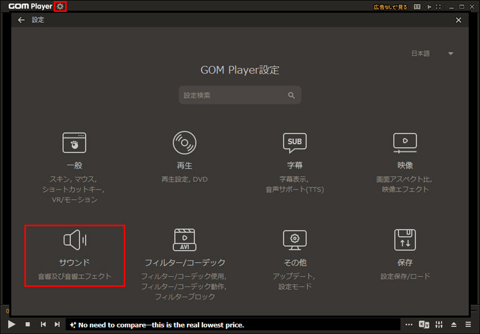Select the サウンド category label
Image resolution: width=480 pixels, height=334 pixels.
pos(74,263)
